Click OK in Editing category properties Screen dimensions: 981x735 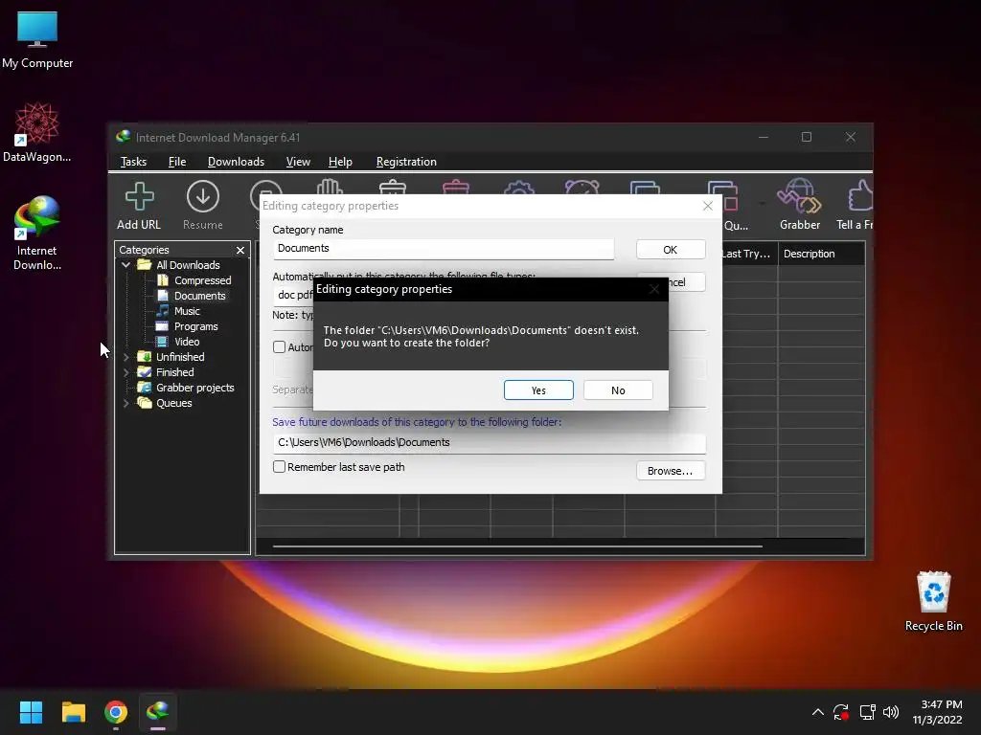tap(670, 250)
